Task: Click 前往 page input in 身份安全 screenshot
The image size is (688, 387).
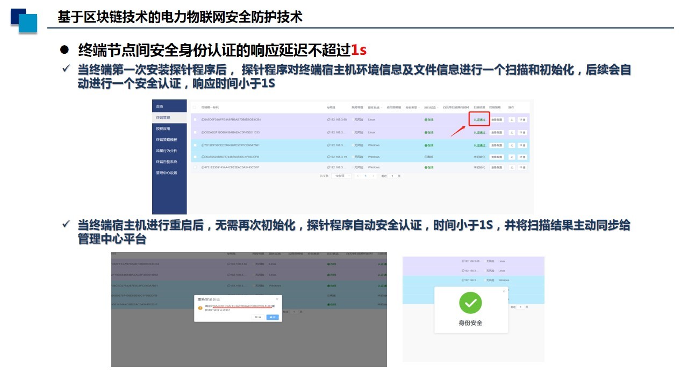Action: pos(520,307)
